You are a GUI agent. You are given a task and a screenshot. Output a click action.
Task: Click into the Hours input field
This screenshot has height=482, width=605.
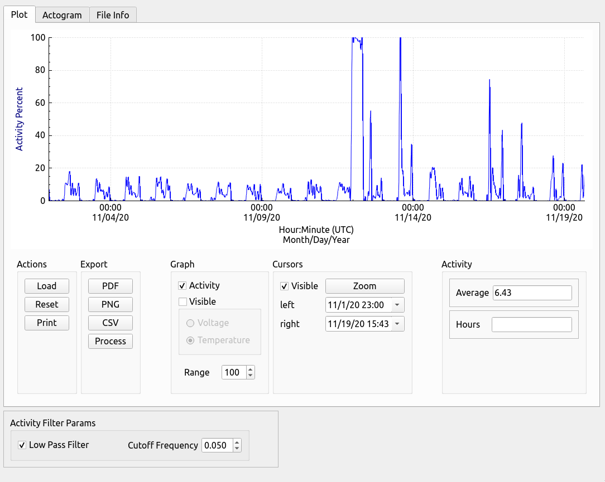coord(532,324)
